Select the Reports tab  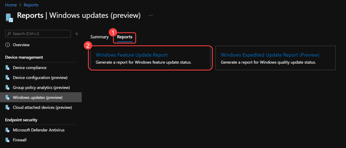click(124, 37)
